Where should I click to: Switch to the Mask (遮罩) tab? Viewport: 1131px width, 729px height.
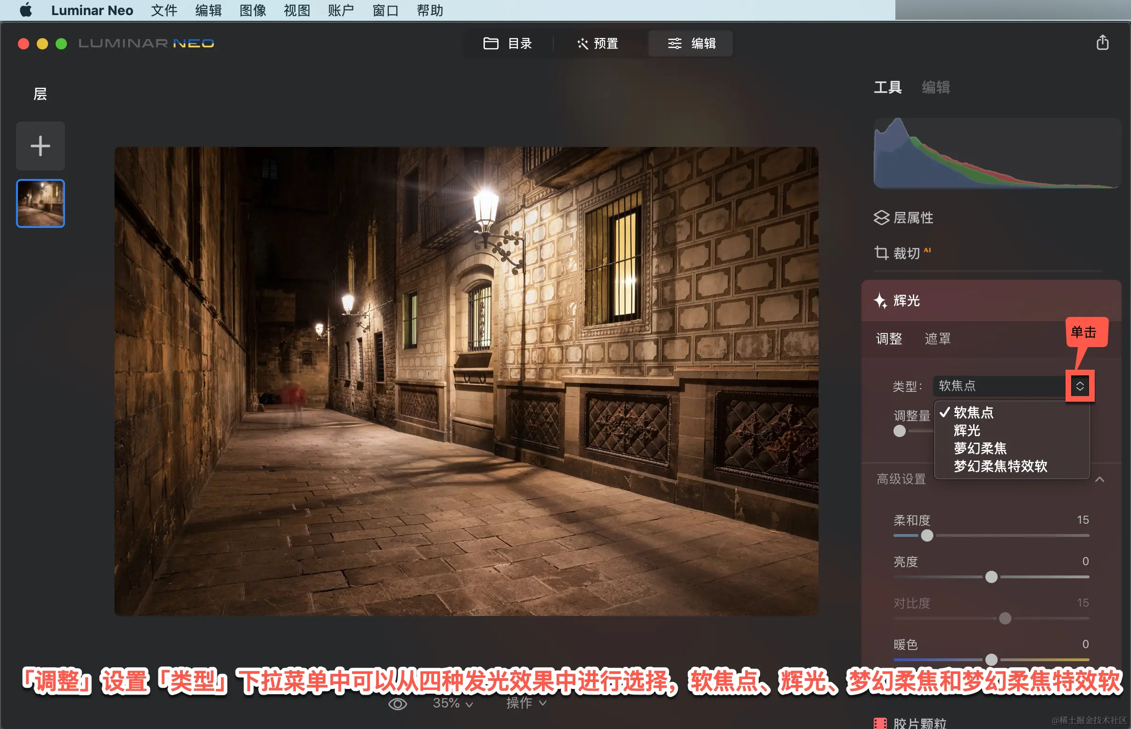937,339
